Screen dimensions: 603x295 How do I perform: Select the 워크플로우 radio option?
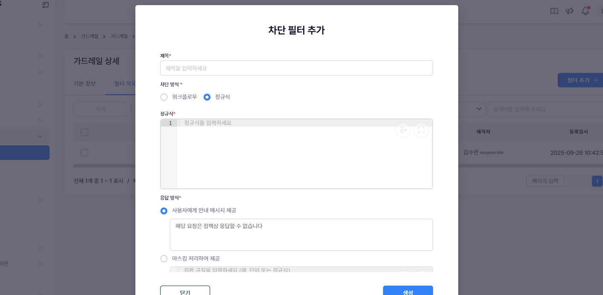click(x=164, y=97)
